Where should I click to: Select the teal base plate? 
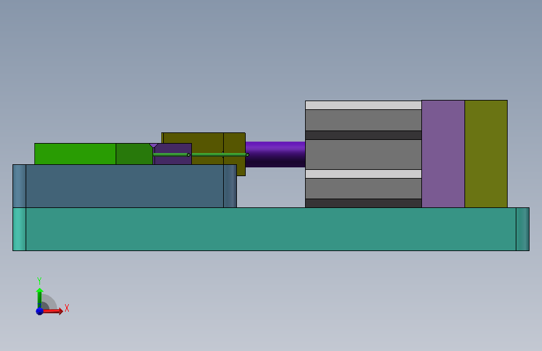271,229
